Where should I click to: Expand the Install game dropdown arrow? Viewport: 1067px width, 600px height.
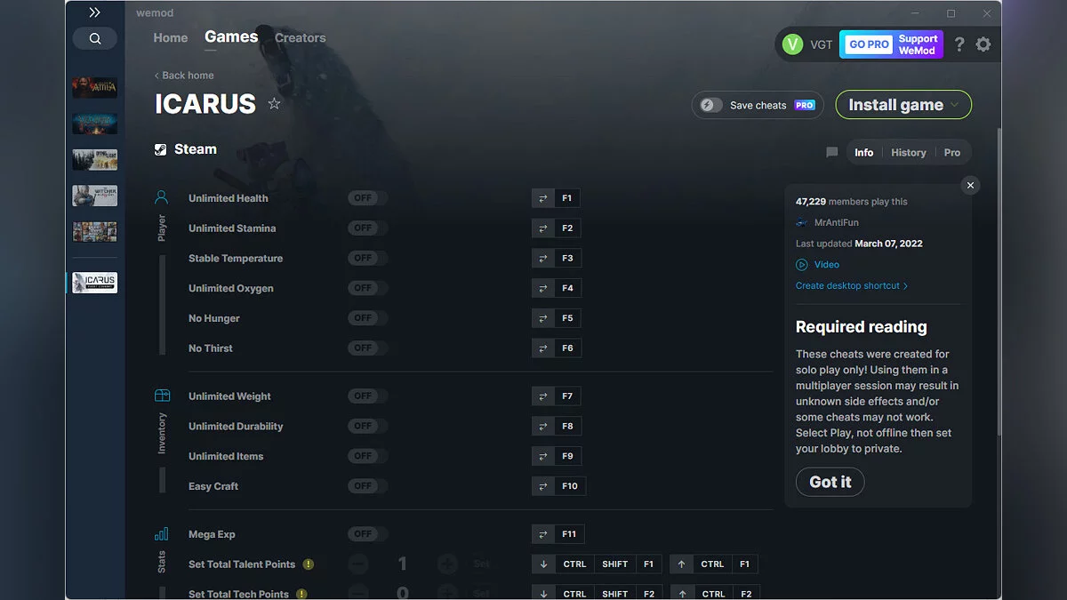(955, 105)
